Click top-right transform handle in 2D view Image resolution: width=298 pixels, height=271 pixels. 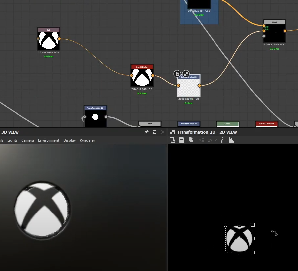coord(253,225)
